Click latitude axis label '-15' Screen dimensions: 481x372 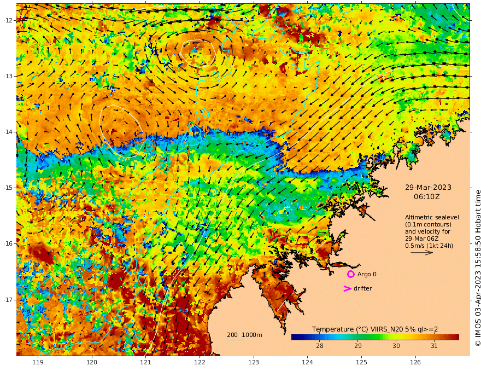click(8, 188)
